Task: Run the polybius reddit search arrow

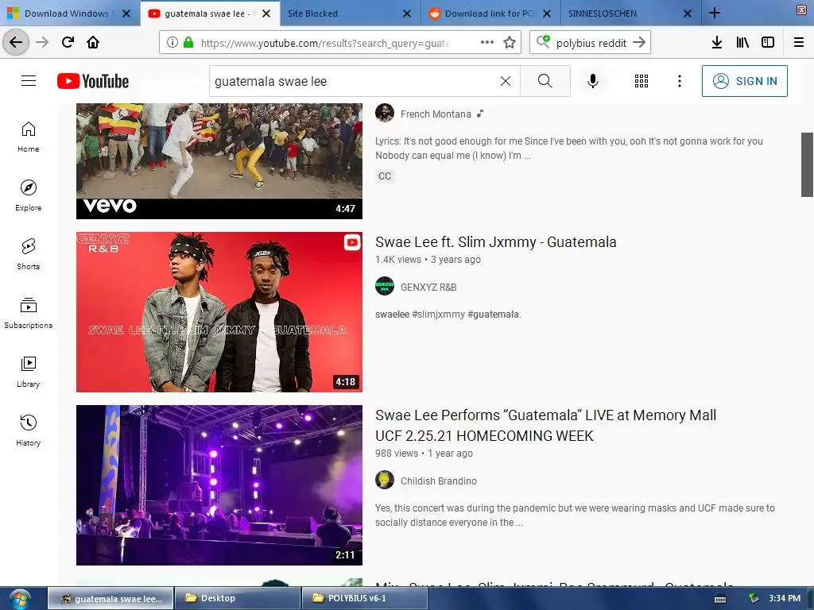Action: [640, 42]
